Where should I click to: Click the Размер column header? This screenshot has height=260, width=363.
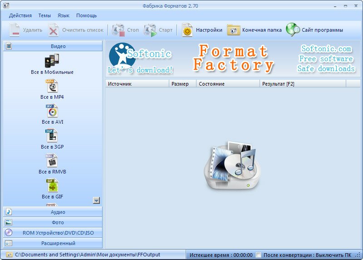pyautogui.click(x=183, y=84)
